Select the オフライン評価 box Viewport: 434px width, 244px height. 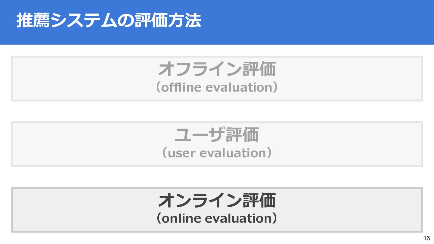[x=347, y=78]
